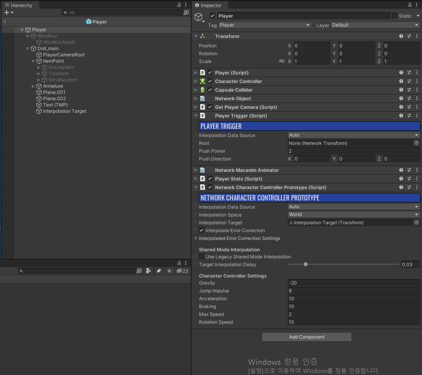Open the Interpolation Space dropdown
This screenshot has height=375, width=422.
(x=354, y=215)
